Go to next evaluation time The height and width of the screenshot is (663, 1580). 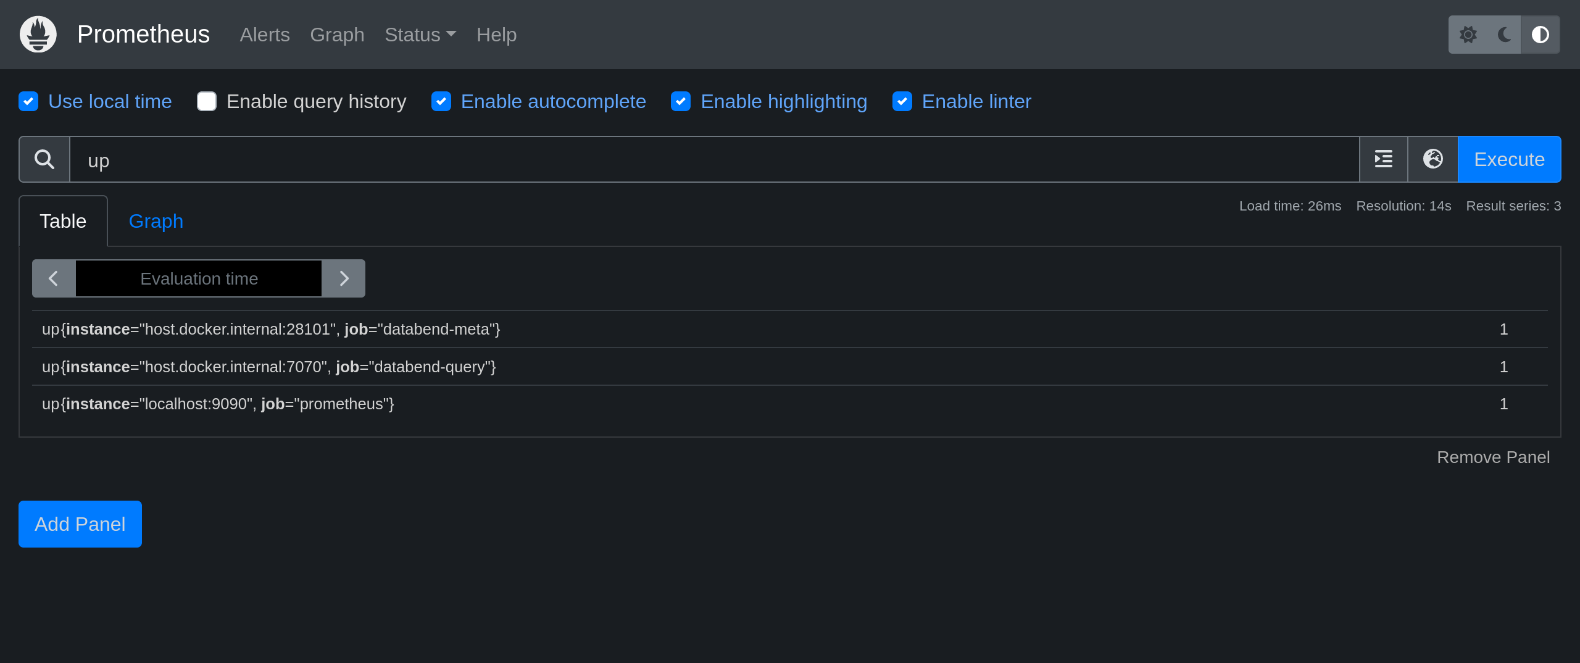[344, 278]
